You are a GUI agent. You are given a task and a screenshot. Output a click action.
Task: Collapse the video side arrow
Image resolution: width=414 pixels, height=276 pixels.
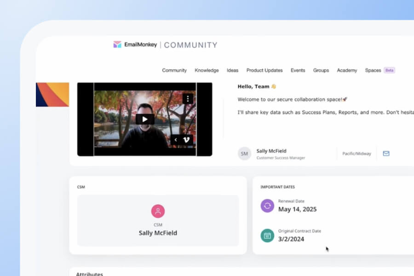[x=176, y=140]
